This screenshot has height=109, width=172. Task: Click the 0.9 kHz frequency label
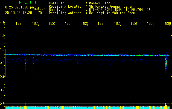click(2, 63)
